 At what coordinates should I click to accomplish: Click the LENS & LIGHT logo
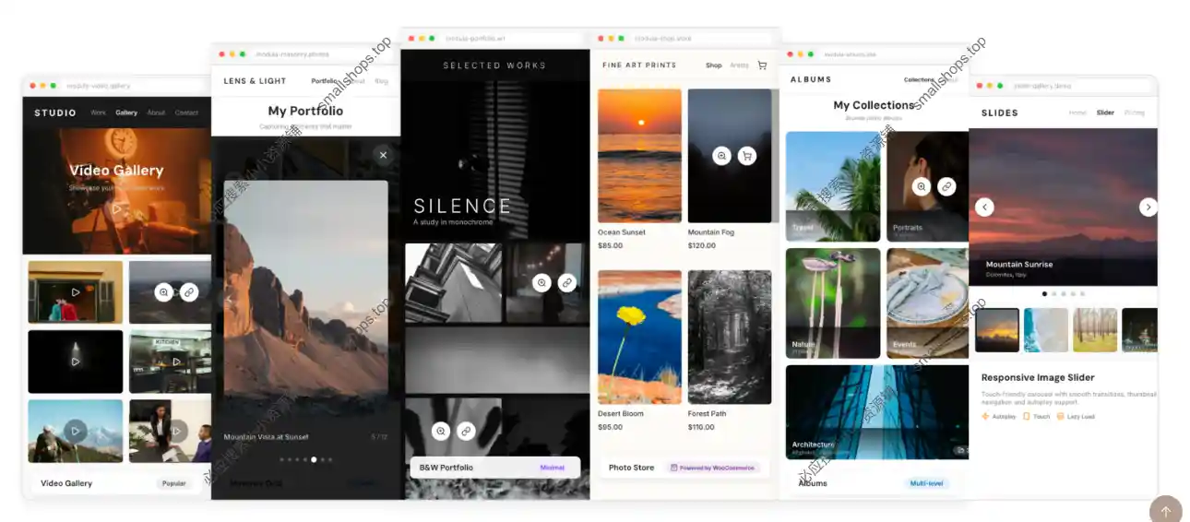coord(255,81)
